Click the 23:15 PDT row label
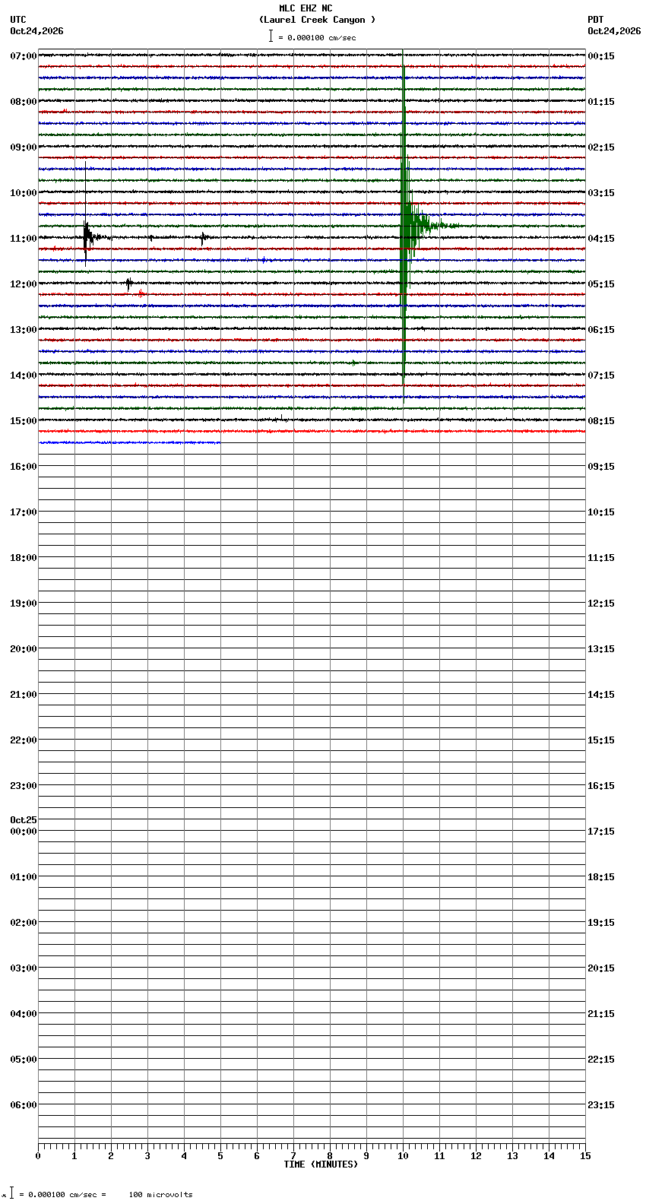The height and width of the screenshot is (1204, 646). (x=601, y=1105)
